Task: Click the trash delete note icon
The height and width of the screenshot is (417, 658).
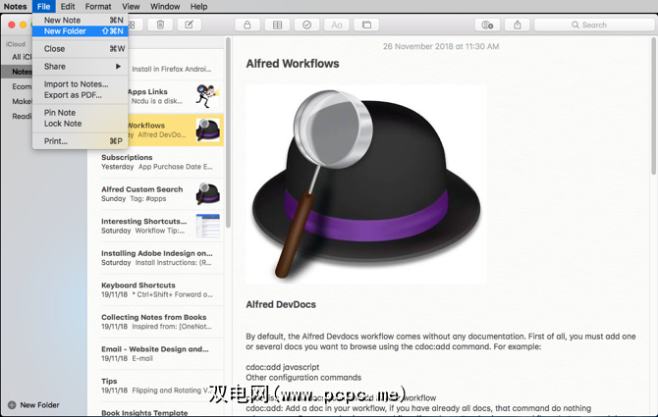Action: [160, 25]
